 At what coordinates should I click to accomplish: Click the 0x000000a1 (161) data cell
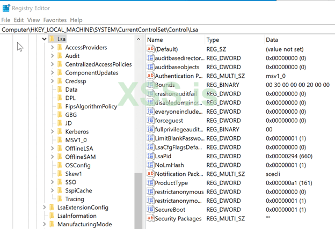click(x=289, y=183)
